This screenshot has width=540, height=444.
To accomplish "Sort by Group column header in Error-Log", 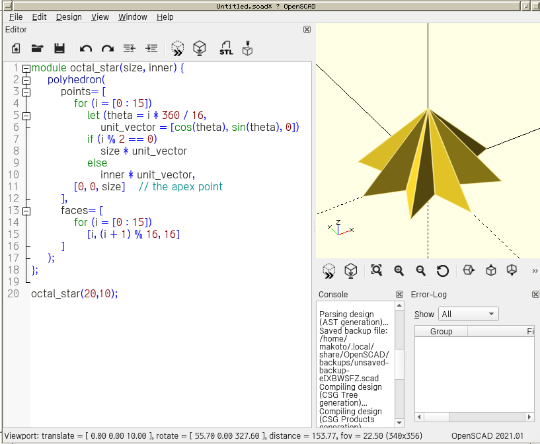I will tap(441, 331).
